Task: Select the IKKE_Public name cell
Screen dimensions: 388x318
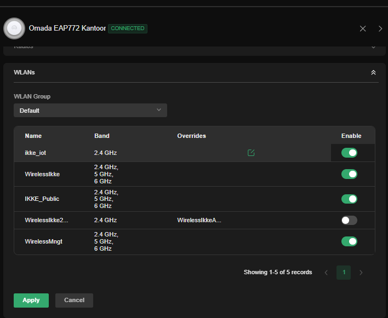Action: [42, 199]
